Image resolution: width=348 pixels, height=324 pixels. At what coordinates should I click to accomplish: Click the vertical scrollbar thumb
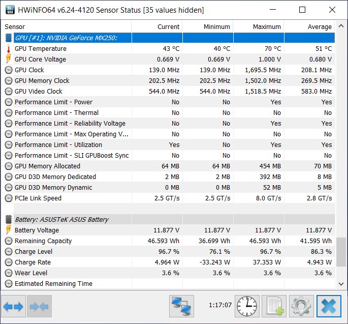coord(341,252)
